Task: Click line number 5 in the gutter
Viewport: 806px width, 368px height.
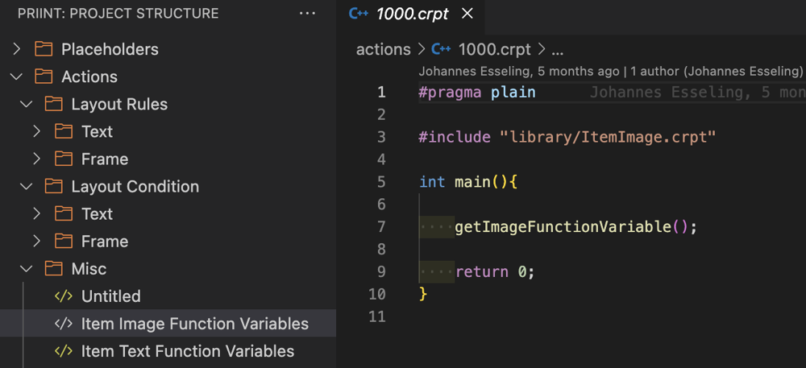Action: click(381, 182)
